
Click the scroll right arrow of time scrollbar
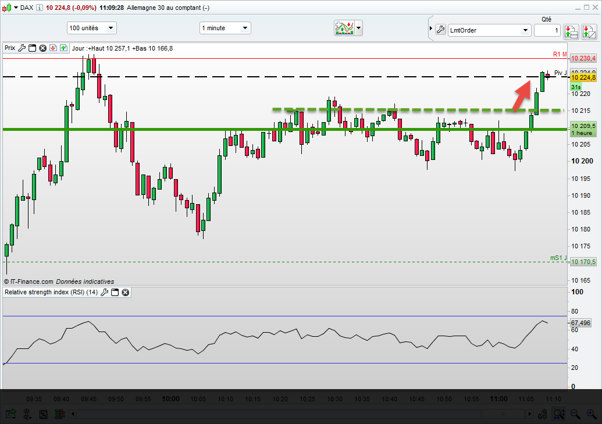click(x=529, y=414)
